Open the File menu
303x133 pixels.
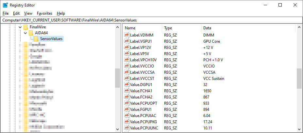click(x=5, y=13)
